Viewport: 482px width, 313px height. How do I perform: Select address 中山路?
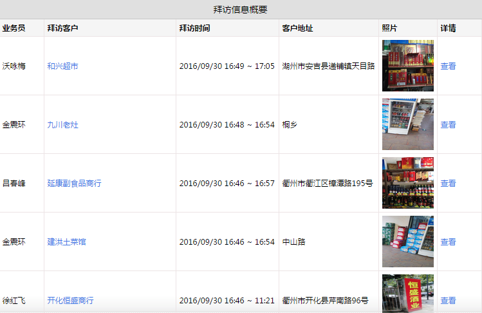coord(293,242)
